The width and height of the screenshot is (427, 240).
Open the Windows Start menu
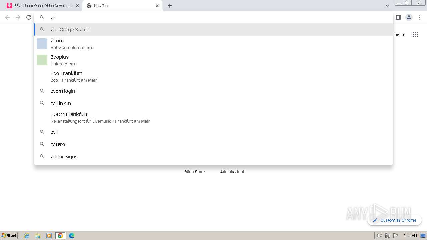[x=9, y=235]
